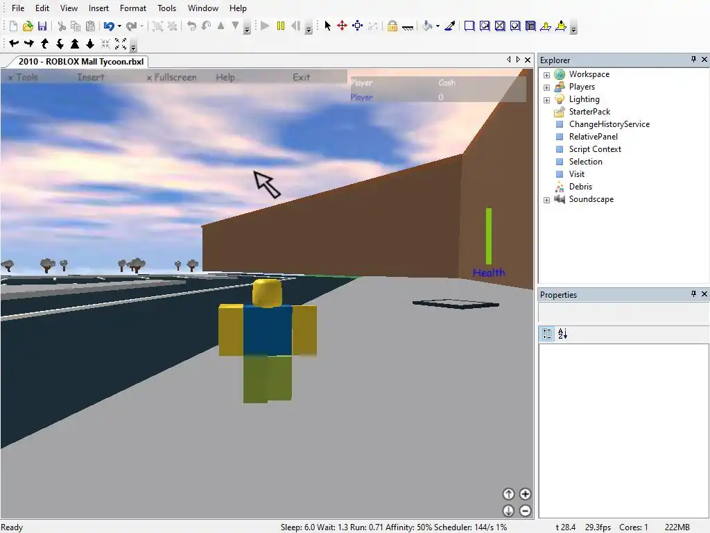The height and width of the screenshot is (533, 710).
Task: Open a file with the folder icon
Action: [x=28, y=26]
